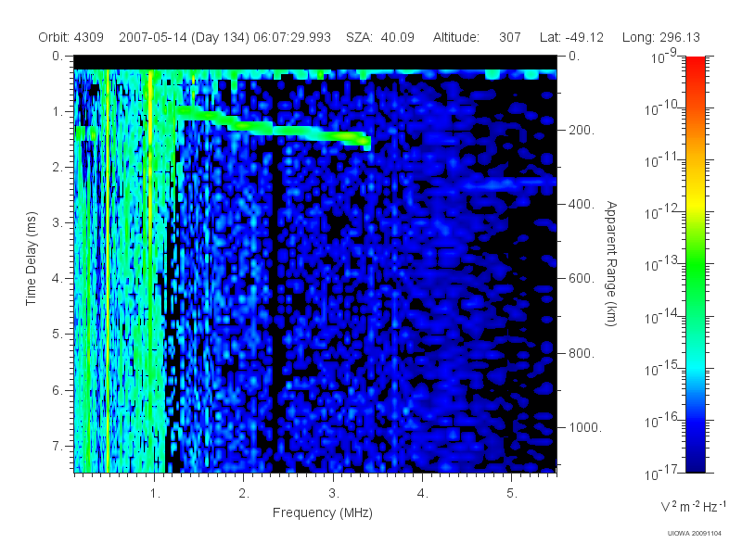Click the 'Apparent Range (km)' axis label
This screenshot has height=556, width=742.
(611, 263)
